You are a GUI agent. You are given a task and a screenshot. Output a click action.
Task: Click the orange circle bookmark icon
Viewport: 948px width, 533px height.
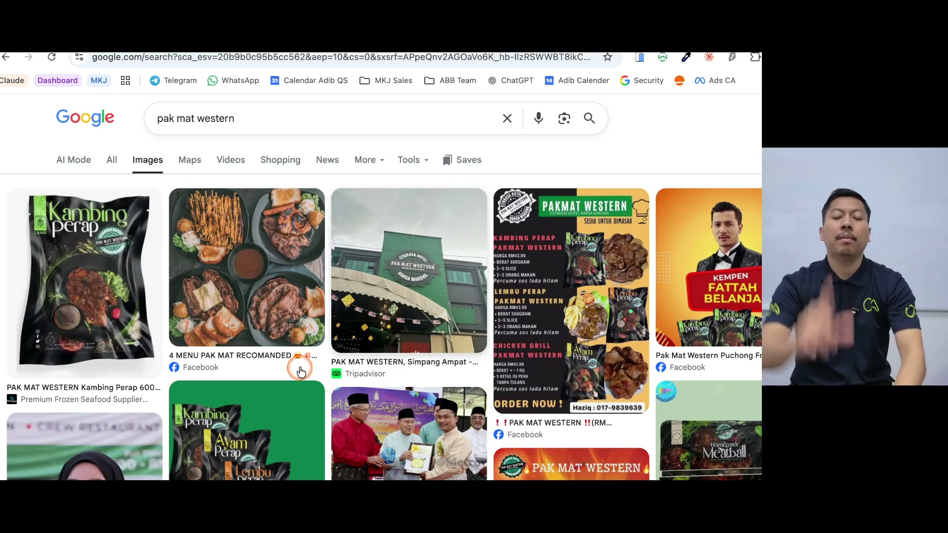point(679,80)
